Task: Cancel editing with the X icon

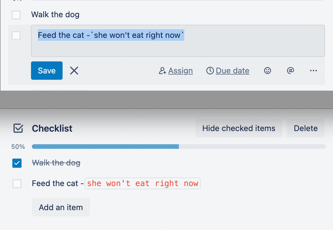Action: (x=74, y=71)
